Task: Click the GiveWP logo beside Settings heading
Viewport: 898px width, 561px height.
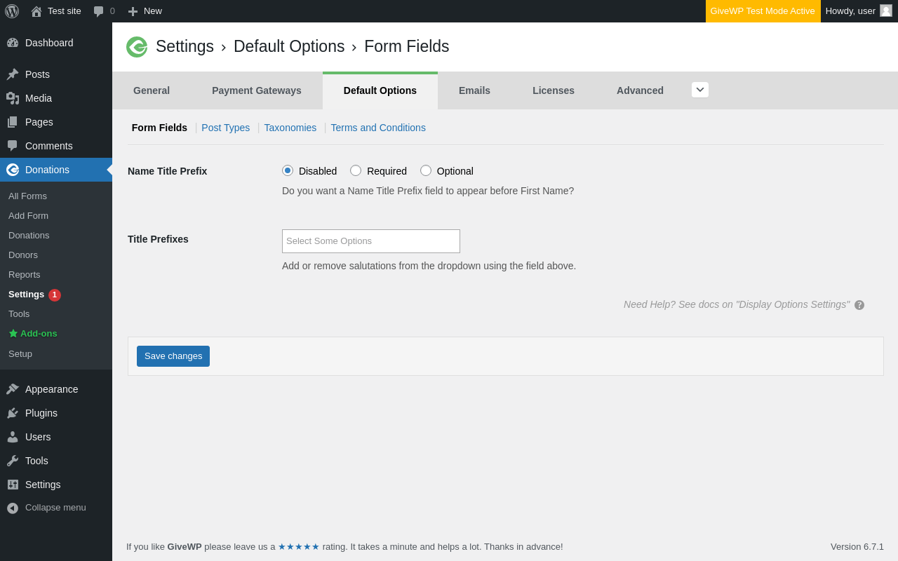Action: click(137, 47)
